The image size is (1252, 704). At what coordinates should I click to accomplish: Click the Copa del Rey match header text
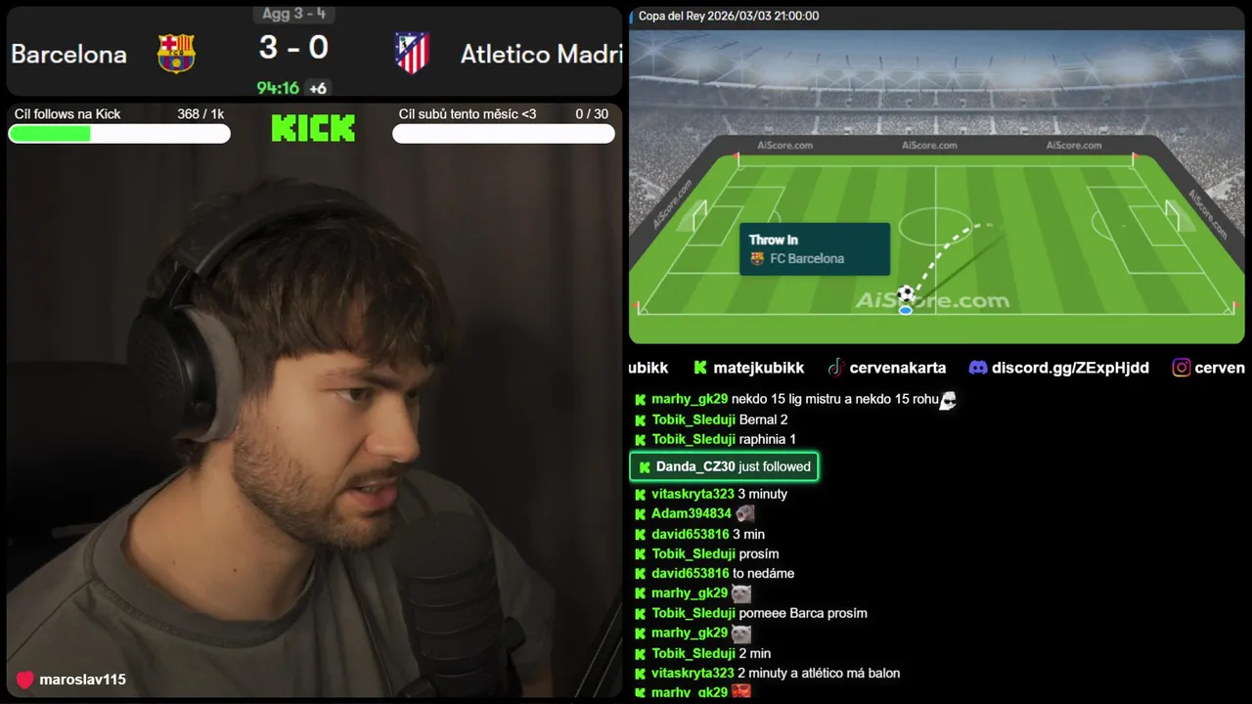pos(729,16)
